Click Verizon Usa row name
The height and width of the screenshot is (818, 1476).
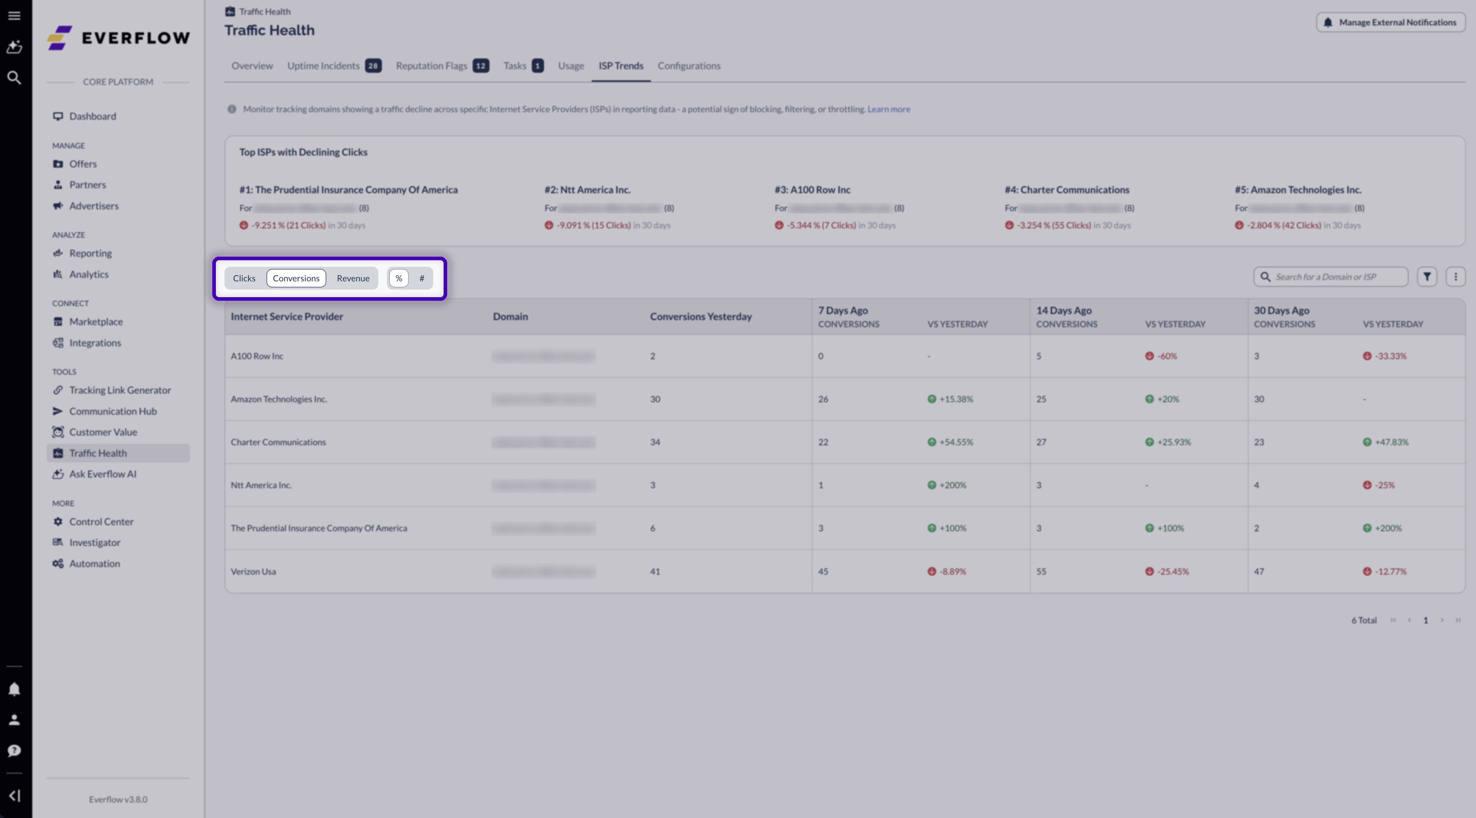tap(253, 572)
